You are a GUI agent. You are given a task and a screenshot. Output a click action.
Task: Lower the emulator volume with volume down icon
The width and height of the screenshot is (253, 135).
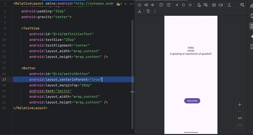[x=153, y=5]
